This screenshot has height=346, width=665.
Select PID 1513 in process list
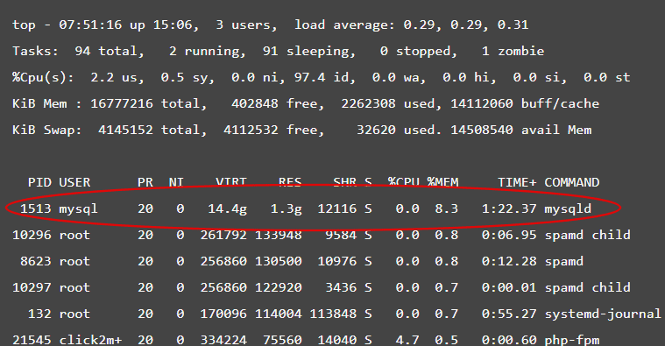tap(36, 208)
